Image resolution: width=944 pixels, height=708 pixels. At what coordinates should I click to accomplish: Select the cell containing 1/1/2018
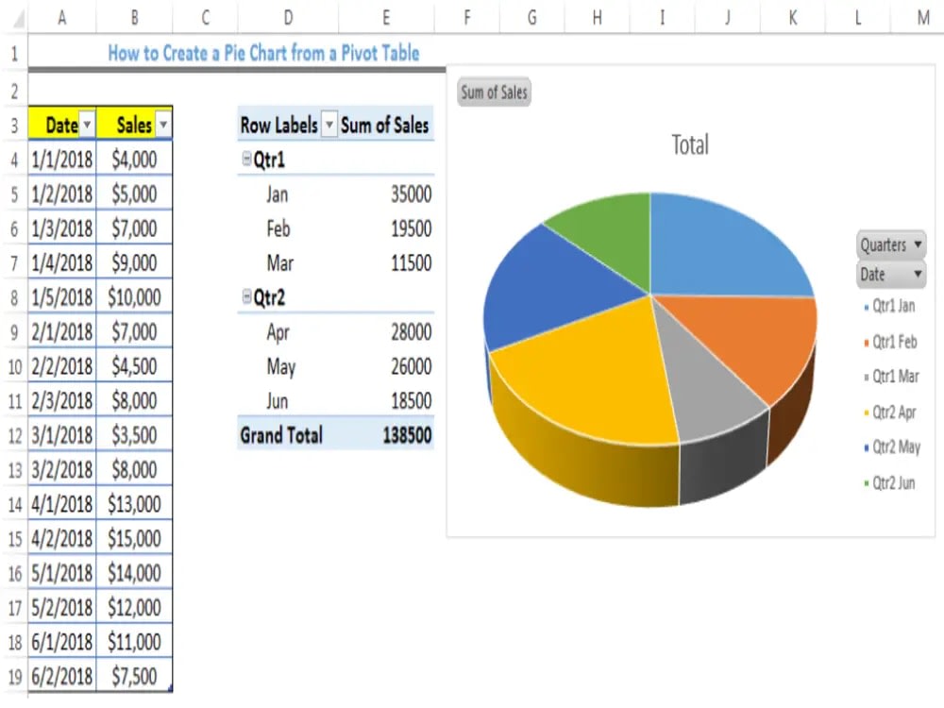click(x=60, y=159)
